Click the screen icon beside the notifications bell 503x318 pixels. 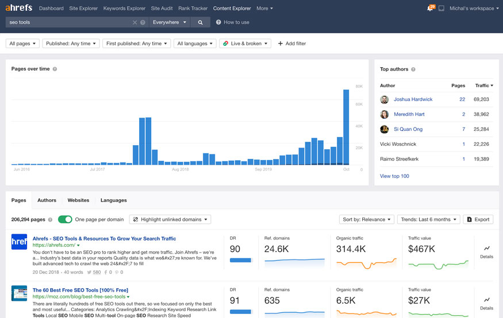tap(441, 9)
